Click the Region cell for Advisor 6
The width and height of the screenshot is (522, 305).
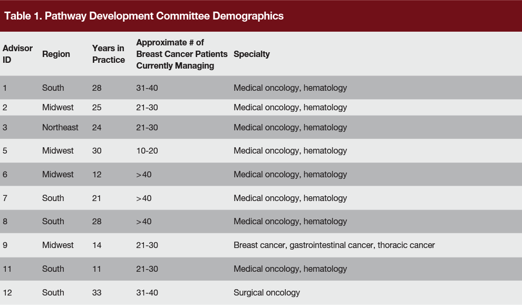pyautogui.click(x=58, y=175)
